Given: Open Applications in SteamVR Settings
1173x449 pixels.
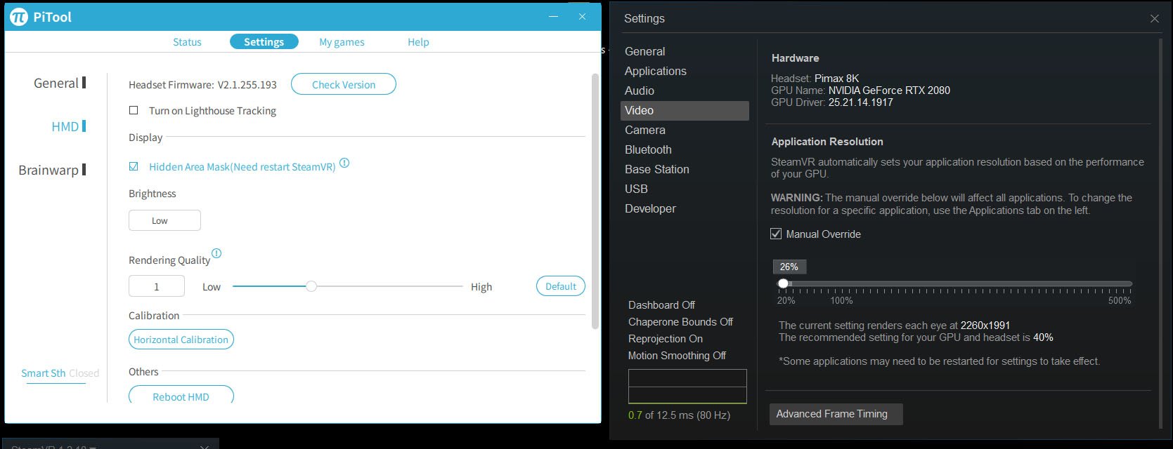Looking at the screenshot, I should [x=655, y=71].
